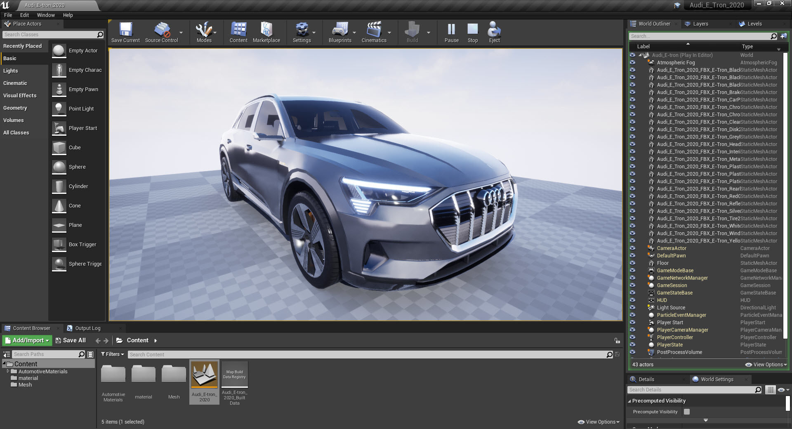
Task: Open the Edit menu
Action: point(25,15)
